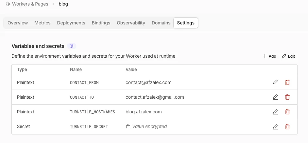308x143 pixels.
Task: Open the Variables and secrets documentation icon
Action: pos(72,46)
